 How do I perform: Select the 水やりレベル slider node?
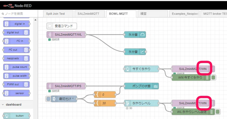coord(141,103)
